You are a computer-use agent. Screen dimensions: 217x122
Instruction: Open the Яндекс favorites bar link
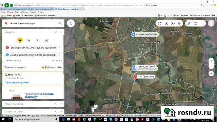8,16
